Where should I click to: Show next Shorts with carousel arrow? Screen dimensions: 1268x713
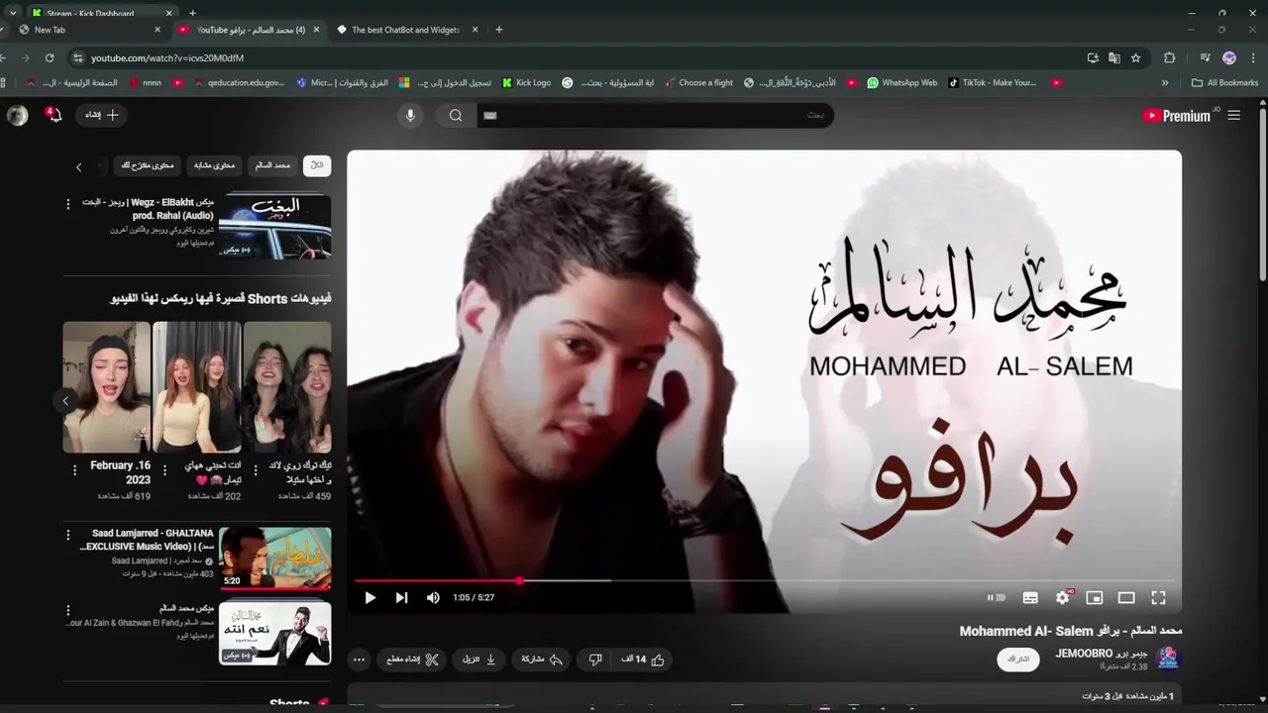65,401
